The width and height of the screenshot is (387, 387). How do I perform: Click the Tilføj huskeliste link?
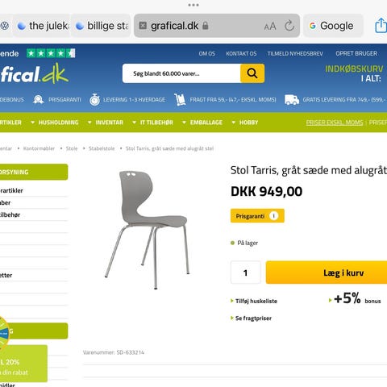pyautogui.click(x=254, y=301)
